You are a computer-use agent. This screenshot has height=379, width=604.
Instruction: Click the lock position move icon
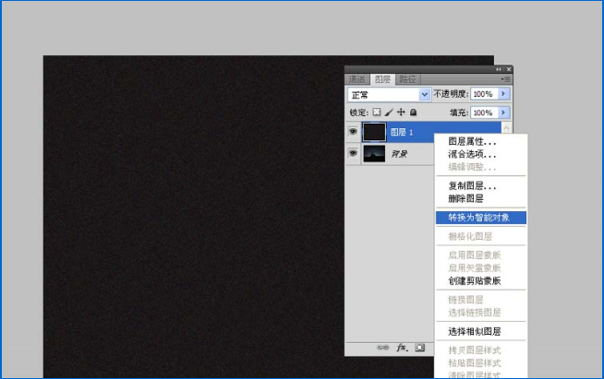coord(401,113)
